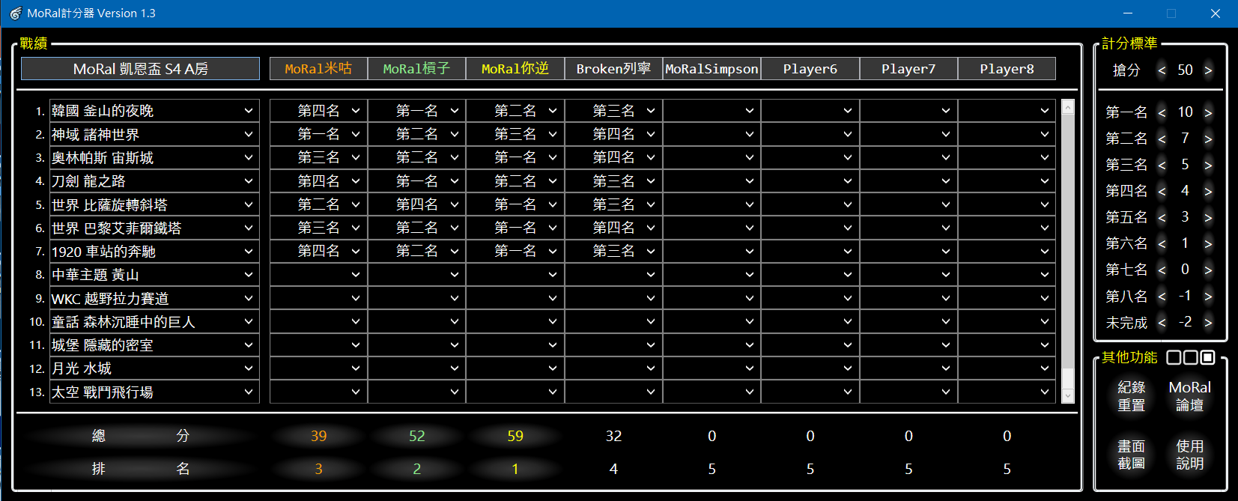Increase the 搶分 value with right arrow
The width and height of the screenshot is (1238, 501).
coord(1208,70)
